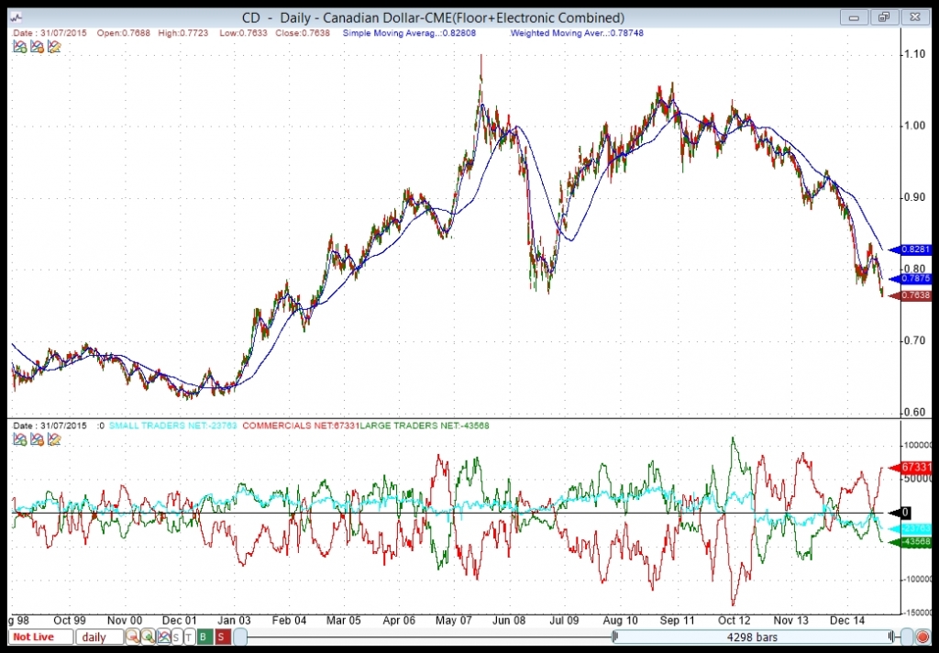Click the red S sell button
Image resolution: width=939 pixels, height=653 pixels.
(223, 636)
